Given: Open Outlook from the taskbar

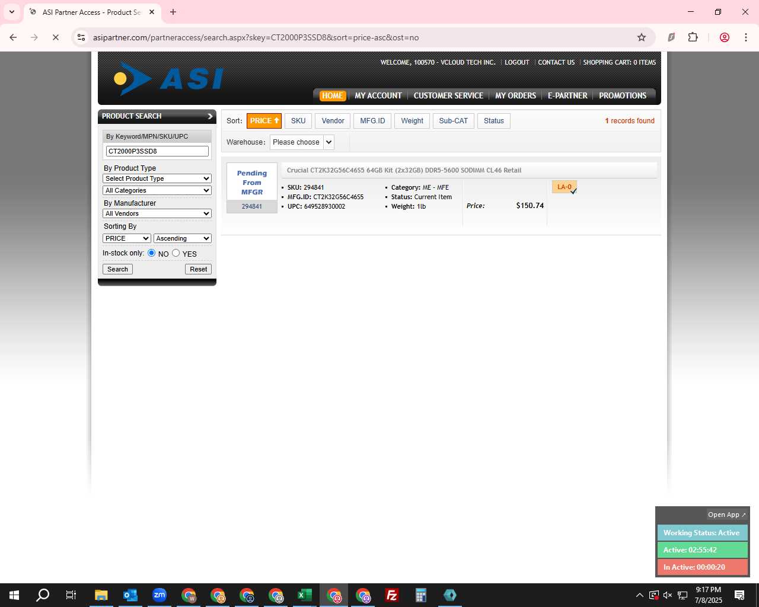Looking at the screenshot, I should 130,595.
